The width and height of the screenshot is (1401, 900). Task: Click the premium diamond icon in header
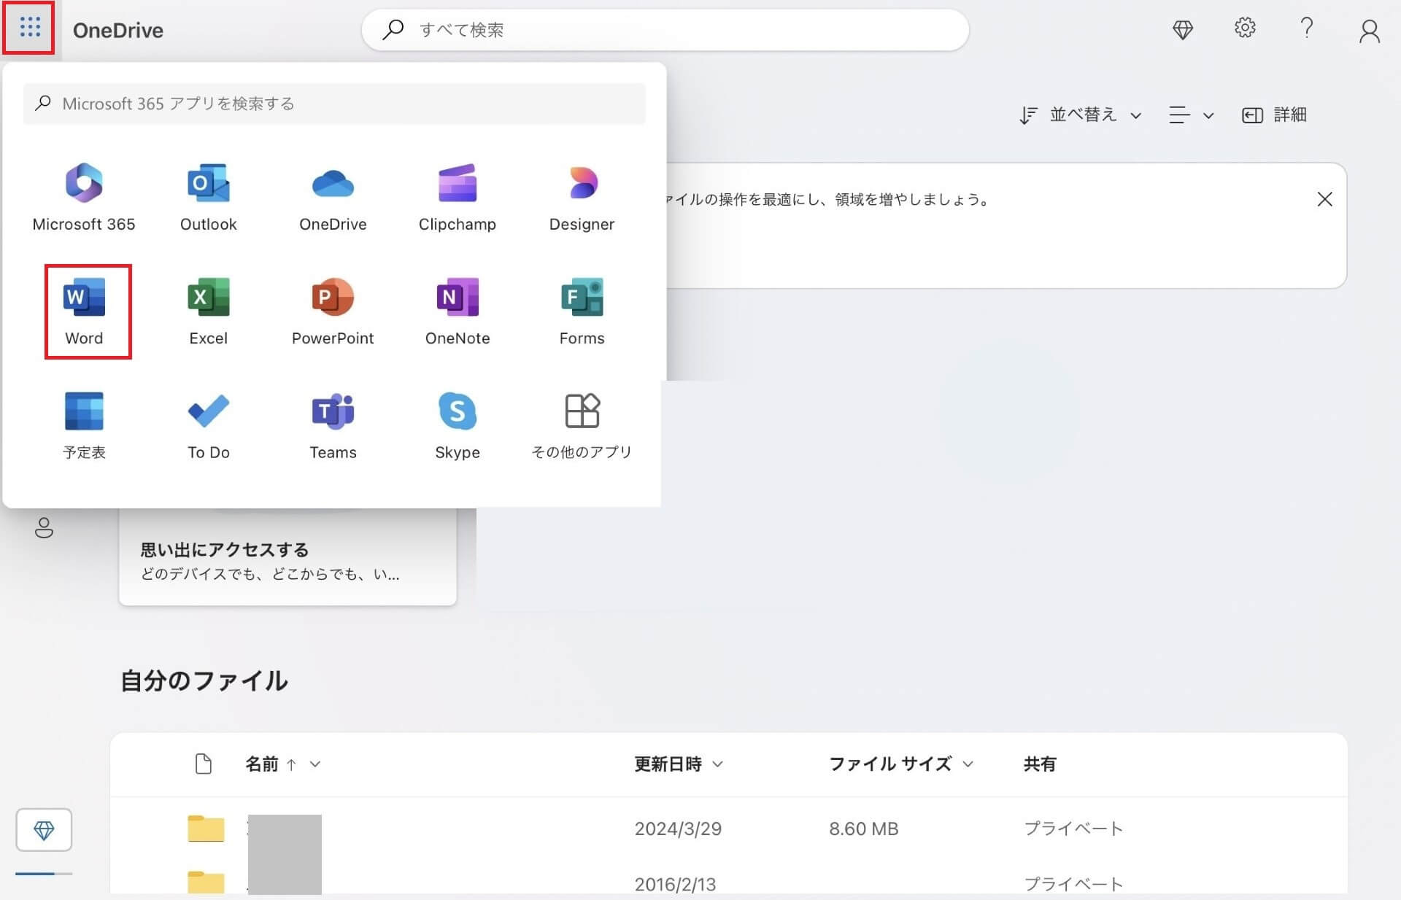[1183, 29]
